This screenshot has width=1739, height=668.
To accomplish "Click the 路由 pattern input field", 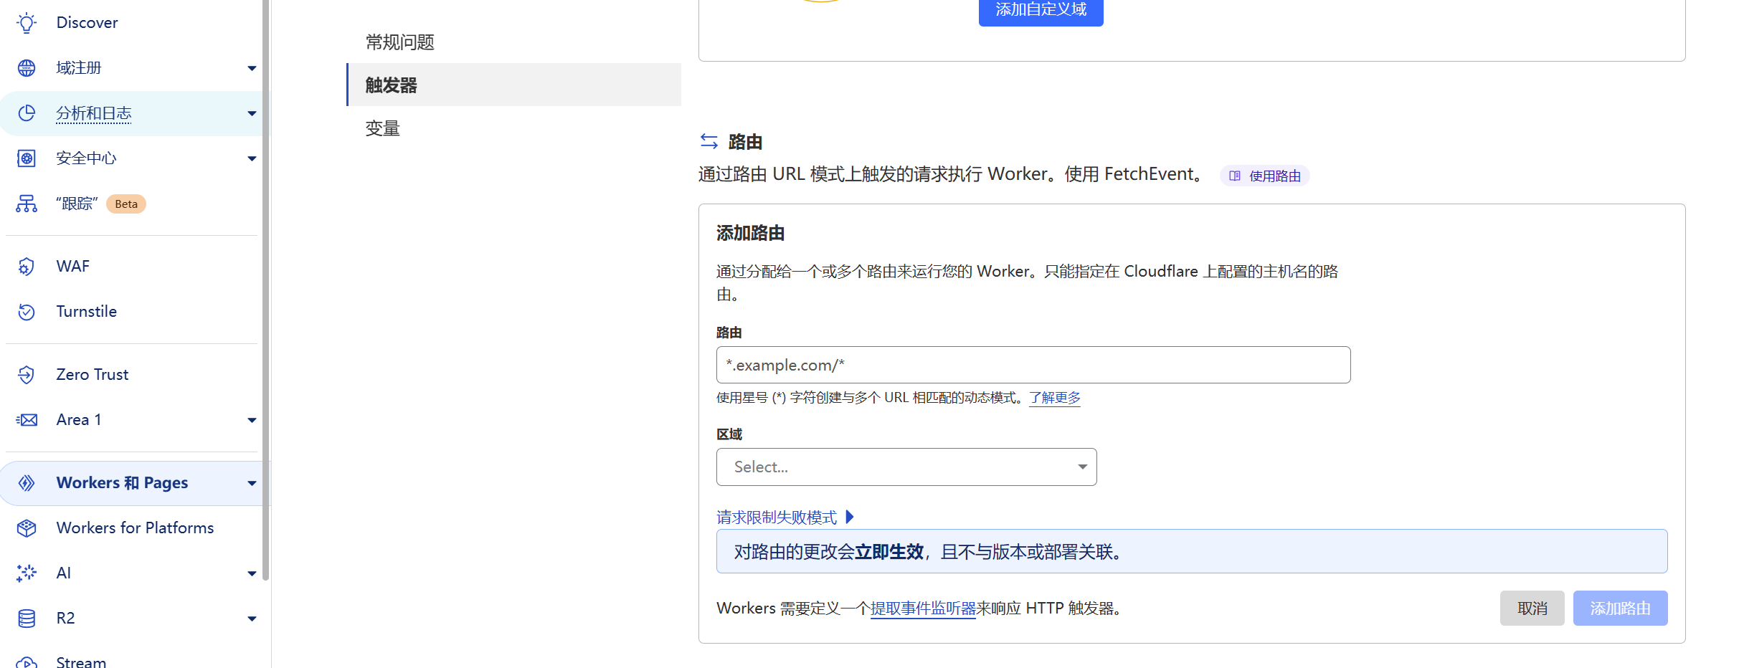I will 1033,366.
